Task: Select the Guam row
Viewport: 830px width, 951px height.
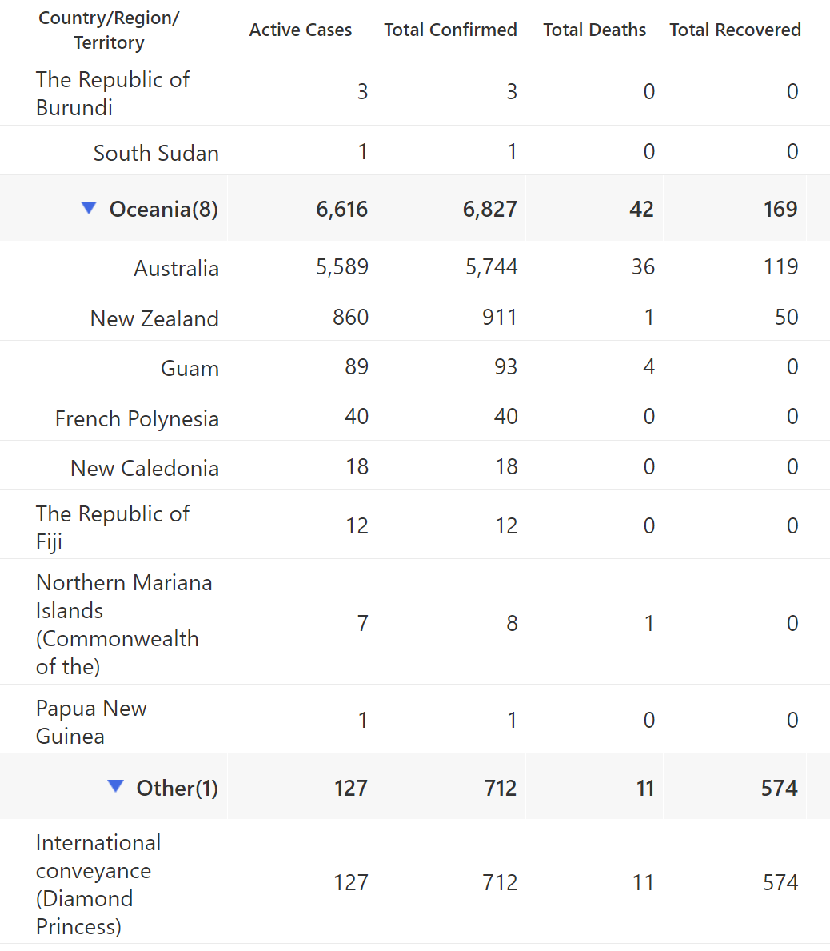Action: pos(415,365)
